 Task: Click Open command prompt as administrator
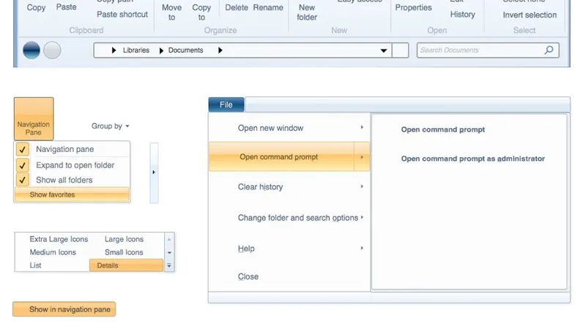(x=472, y=159)
